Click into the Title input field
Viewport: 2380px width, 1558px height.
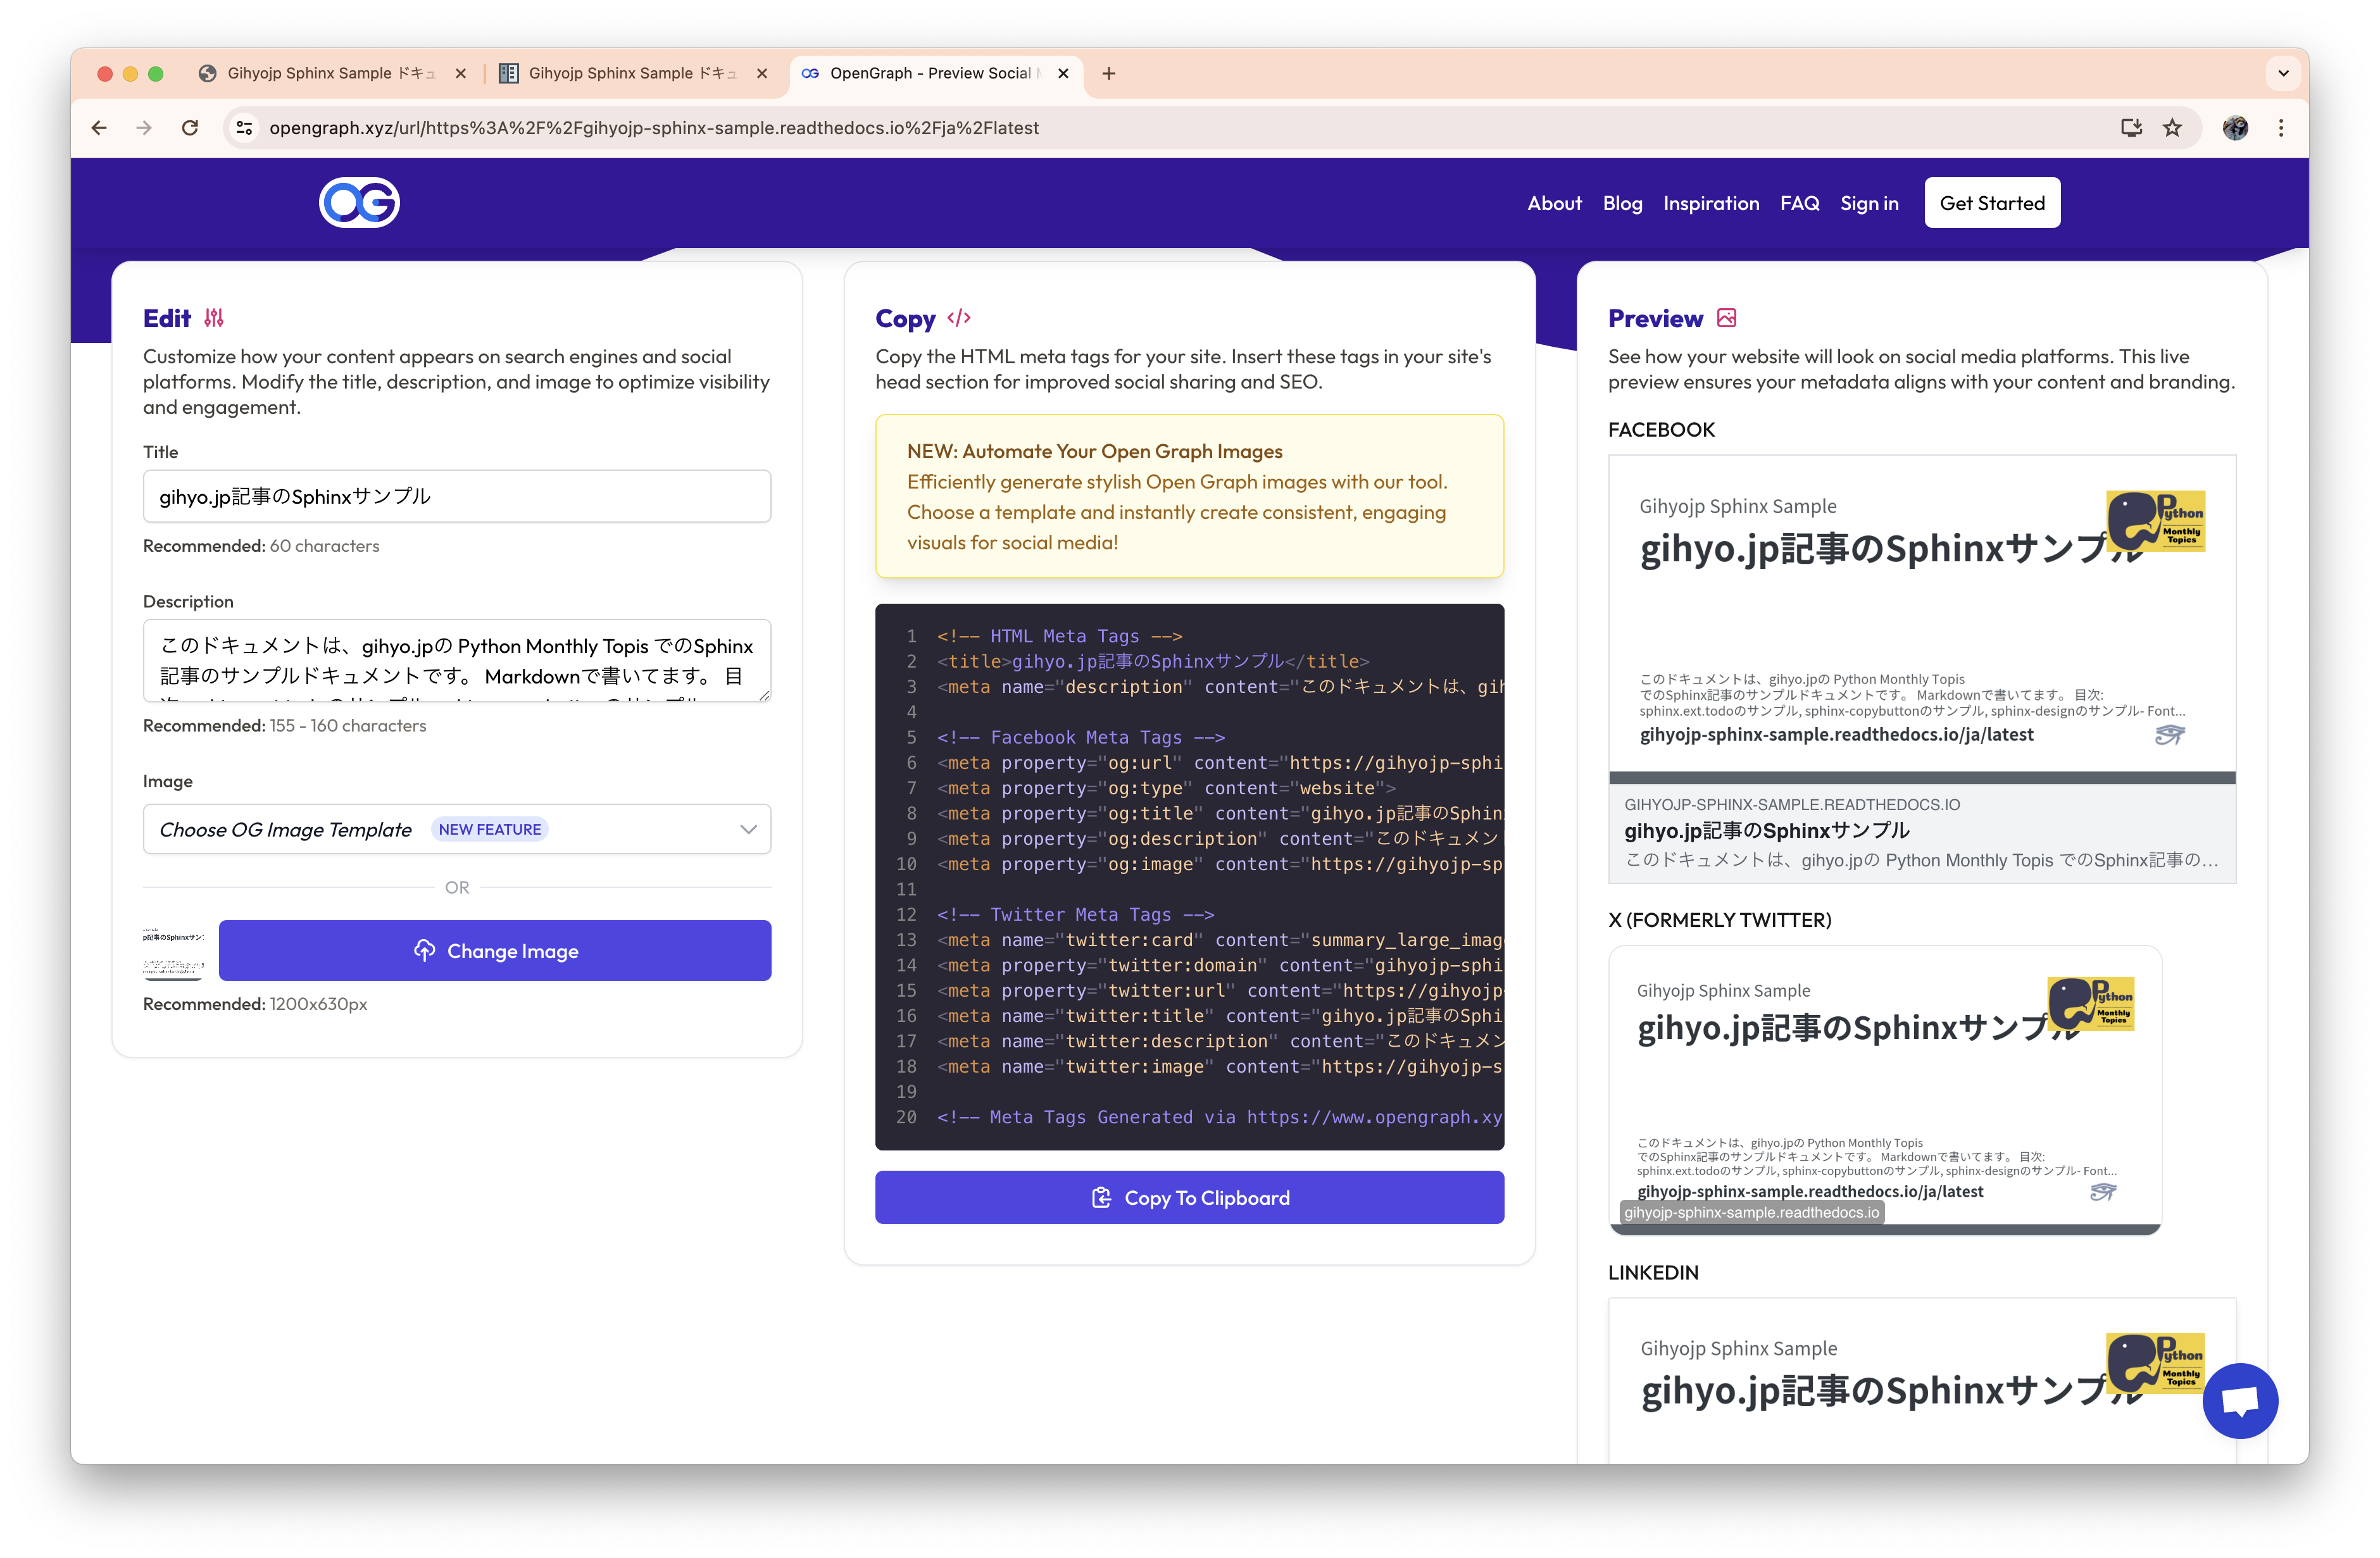pos(456,496)
